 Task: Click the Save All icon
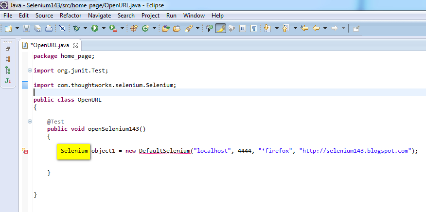[x=37, y=28]
